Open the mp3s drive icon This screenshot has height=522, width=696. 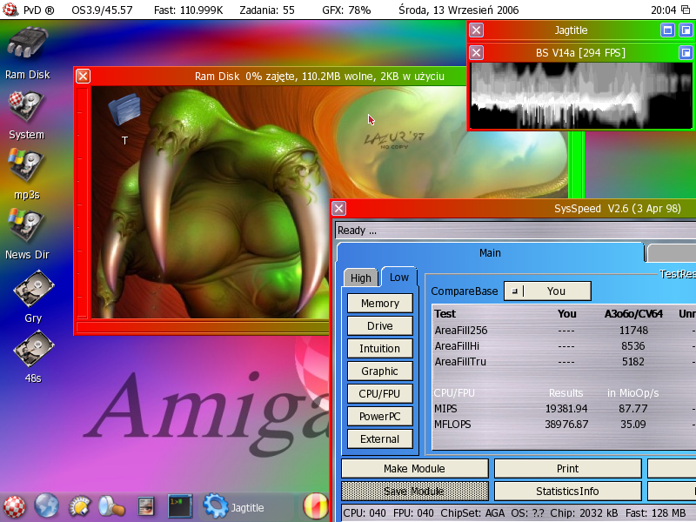[26, 165]
